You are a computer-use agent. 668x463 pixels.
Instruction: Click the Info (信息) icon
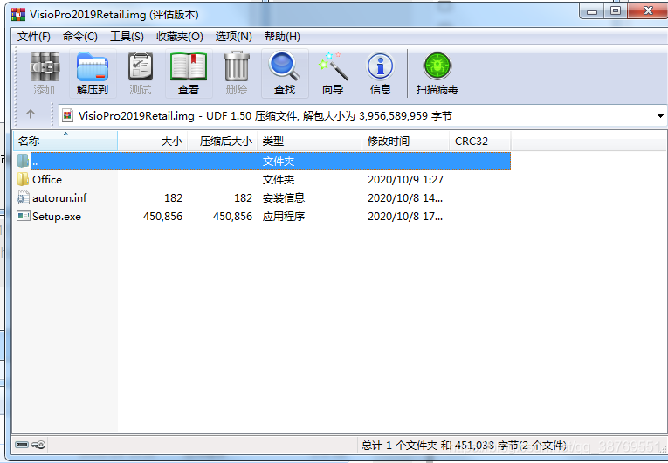click(x=381, y=66)
